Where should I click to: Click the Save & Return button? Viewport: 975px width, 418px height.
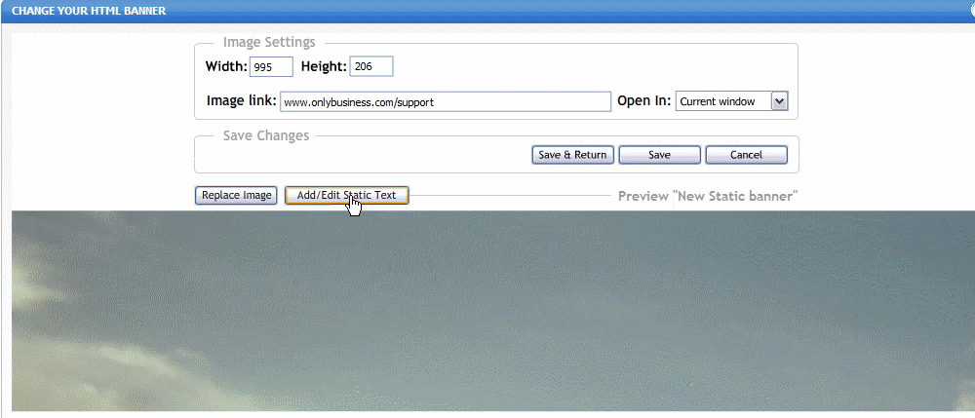click(x=572, y=155)
